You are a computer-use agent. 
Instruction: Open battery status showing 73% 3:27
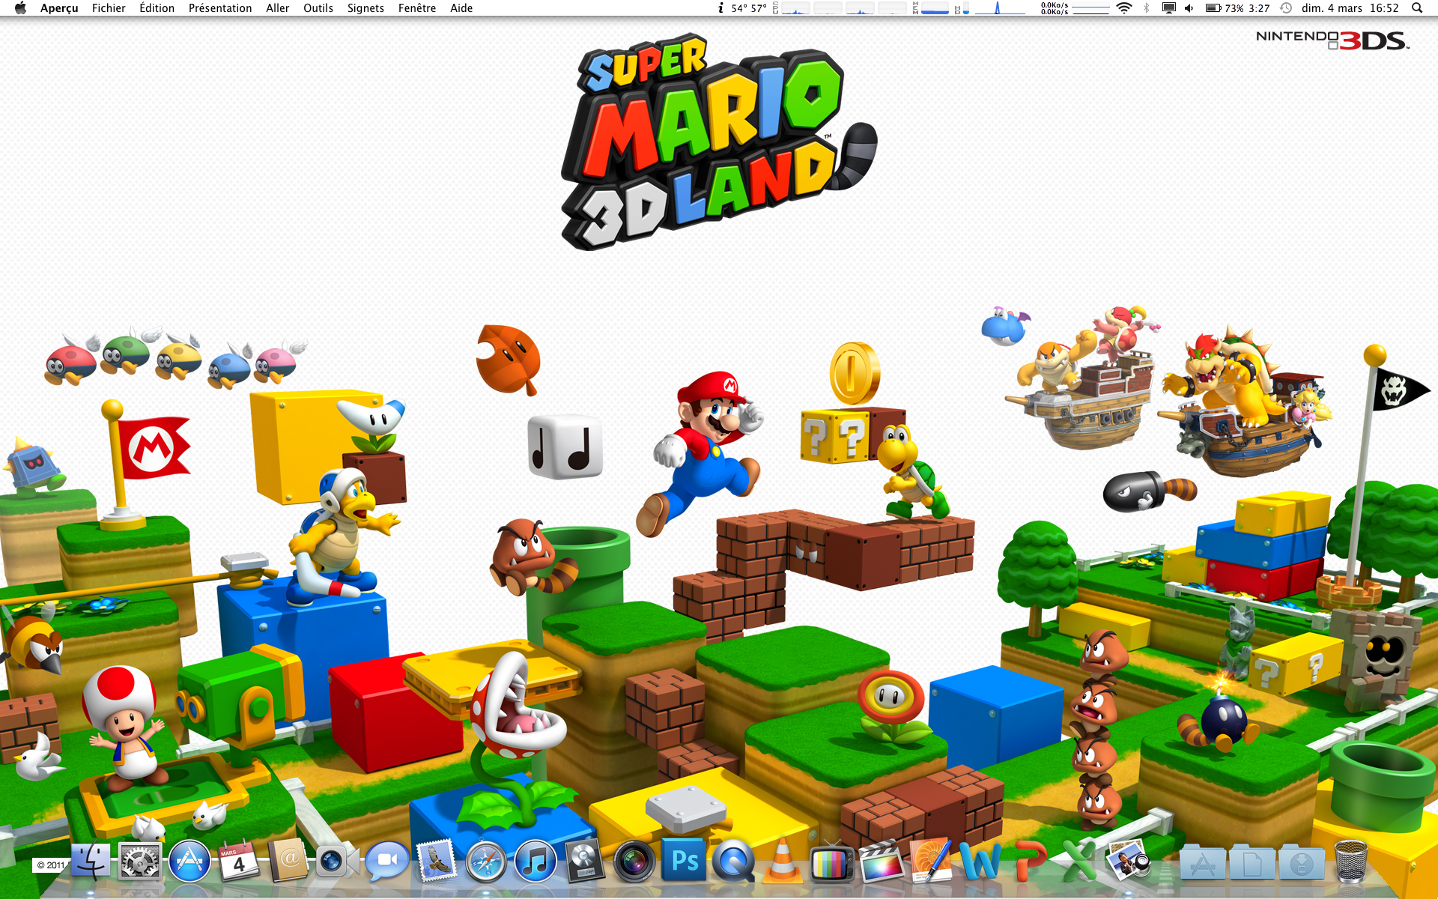tap(1237, 8)
